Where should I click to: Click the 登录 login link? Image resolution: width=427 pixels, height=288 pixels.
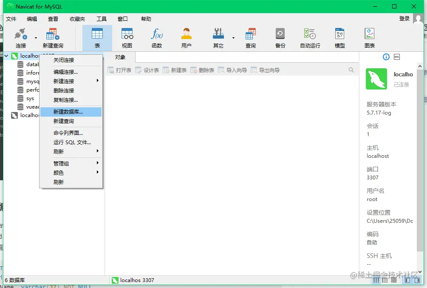point(404,19)
